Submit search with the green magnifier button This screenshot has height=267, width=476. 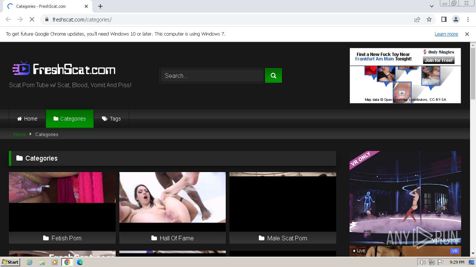tap(273, 76)
